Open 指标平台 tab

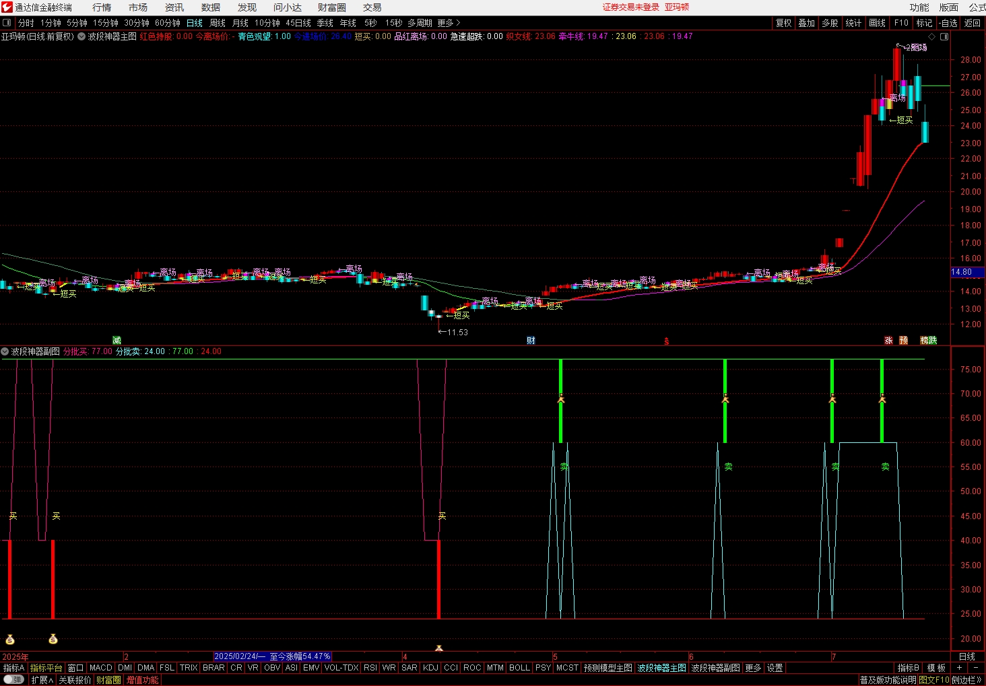pyautogui.click(x=46, y=668)
